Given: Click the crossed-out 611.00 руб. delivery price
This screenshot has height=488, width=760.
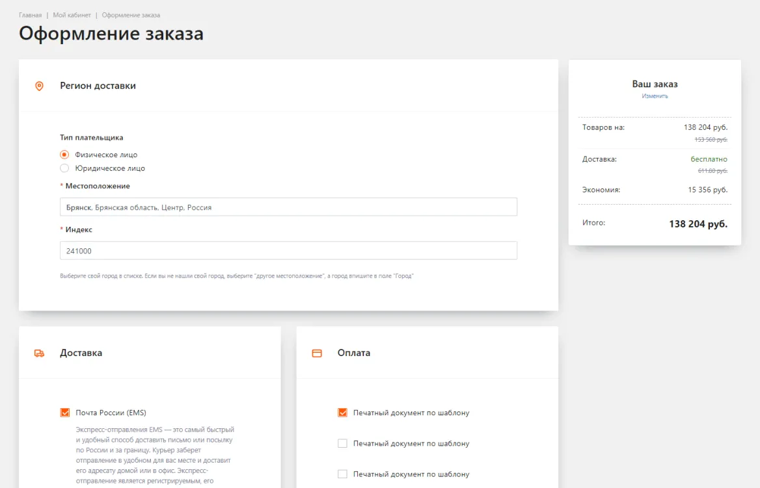Looking at the screenshot, I should coord(713,170).
